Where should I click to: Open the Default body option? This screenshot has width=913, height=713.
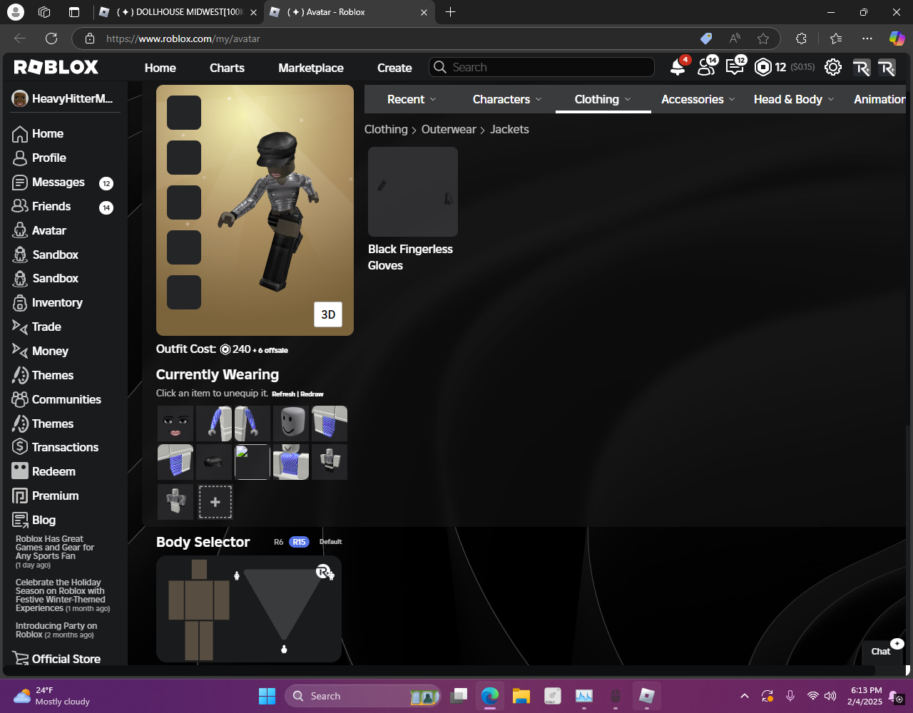point(330,542)
